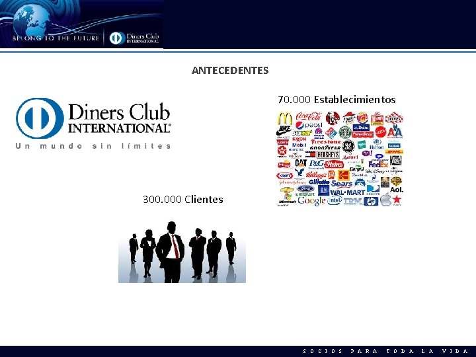Click the 'SOCIOS PARA TODA LA VIDA' footer text
The image size is (476, 357).
click(386, 351)
